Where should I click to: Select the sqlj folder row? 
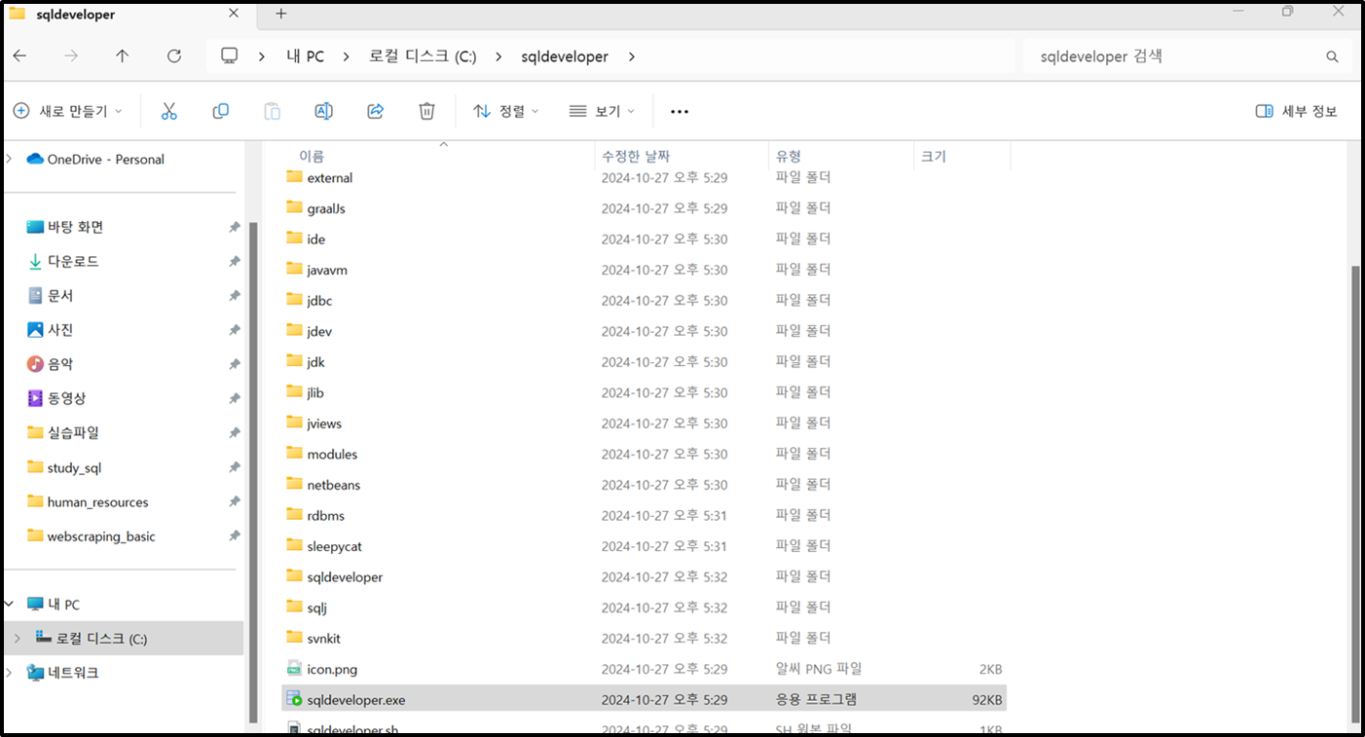(646, 608)
